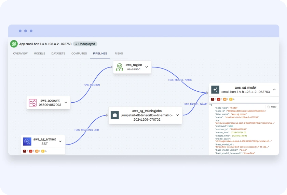This screenshot has width=287, height=195.
Task: Click the High badge on aws_sg_artifact
Action: pyautogui.click(x=30, y=151)
